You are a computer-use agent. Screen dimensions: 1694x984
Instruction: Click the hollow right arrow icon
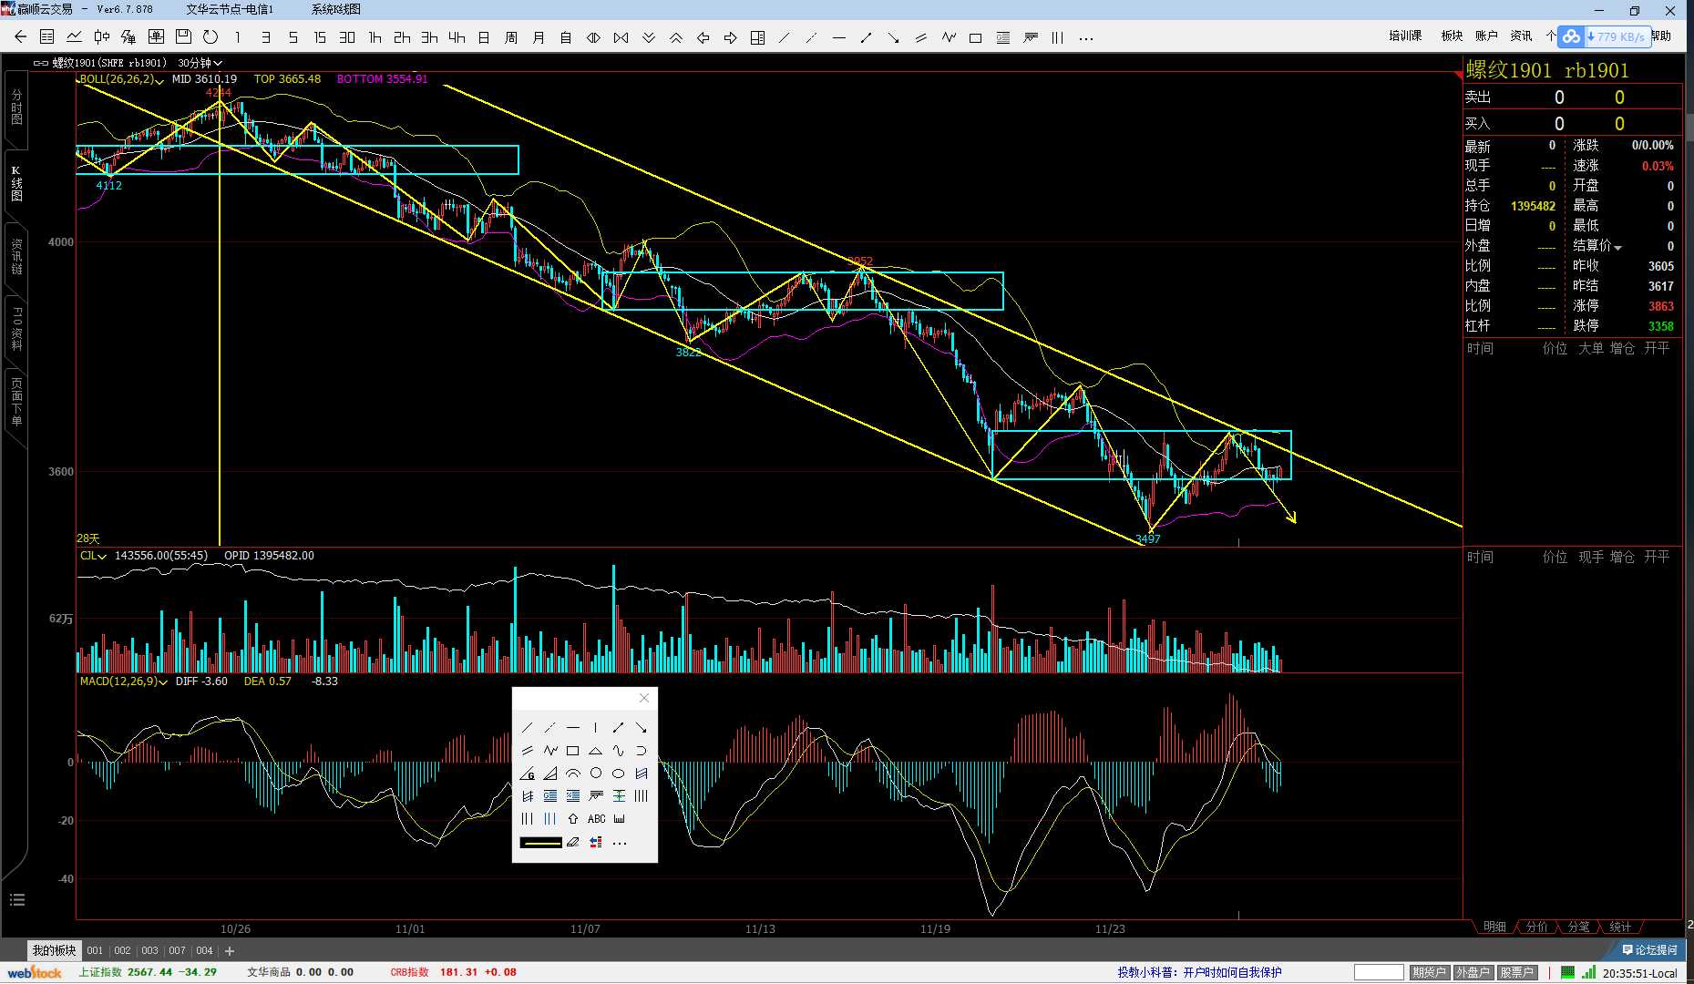731,37
